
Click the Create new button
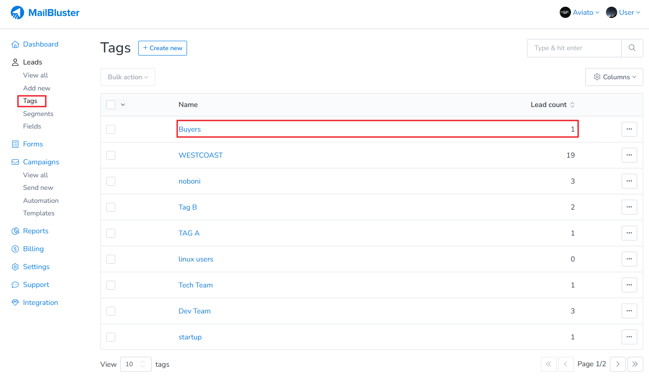coord(162,48)
